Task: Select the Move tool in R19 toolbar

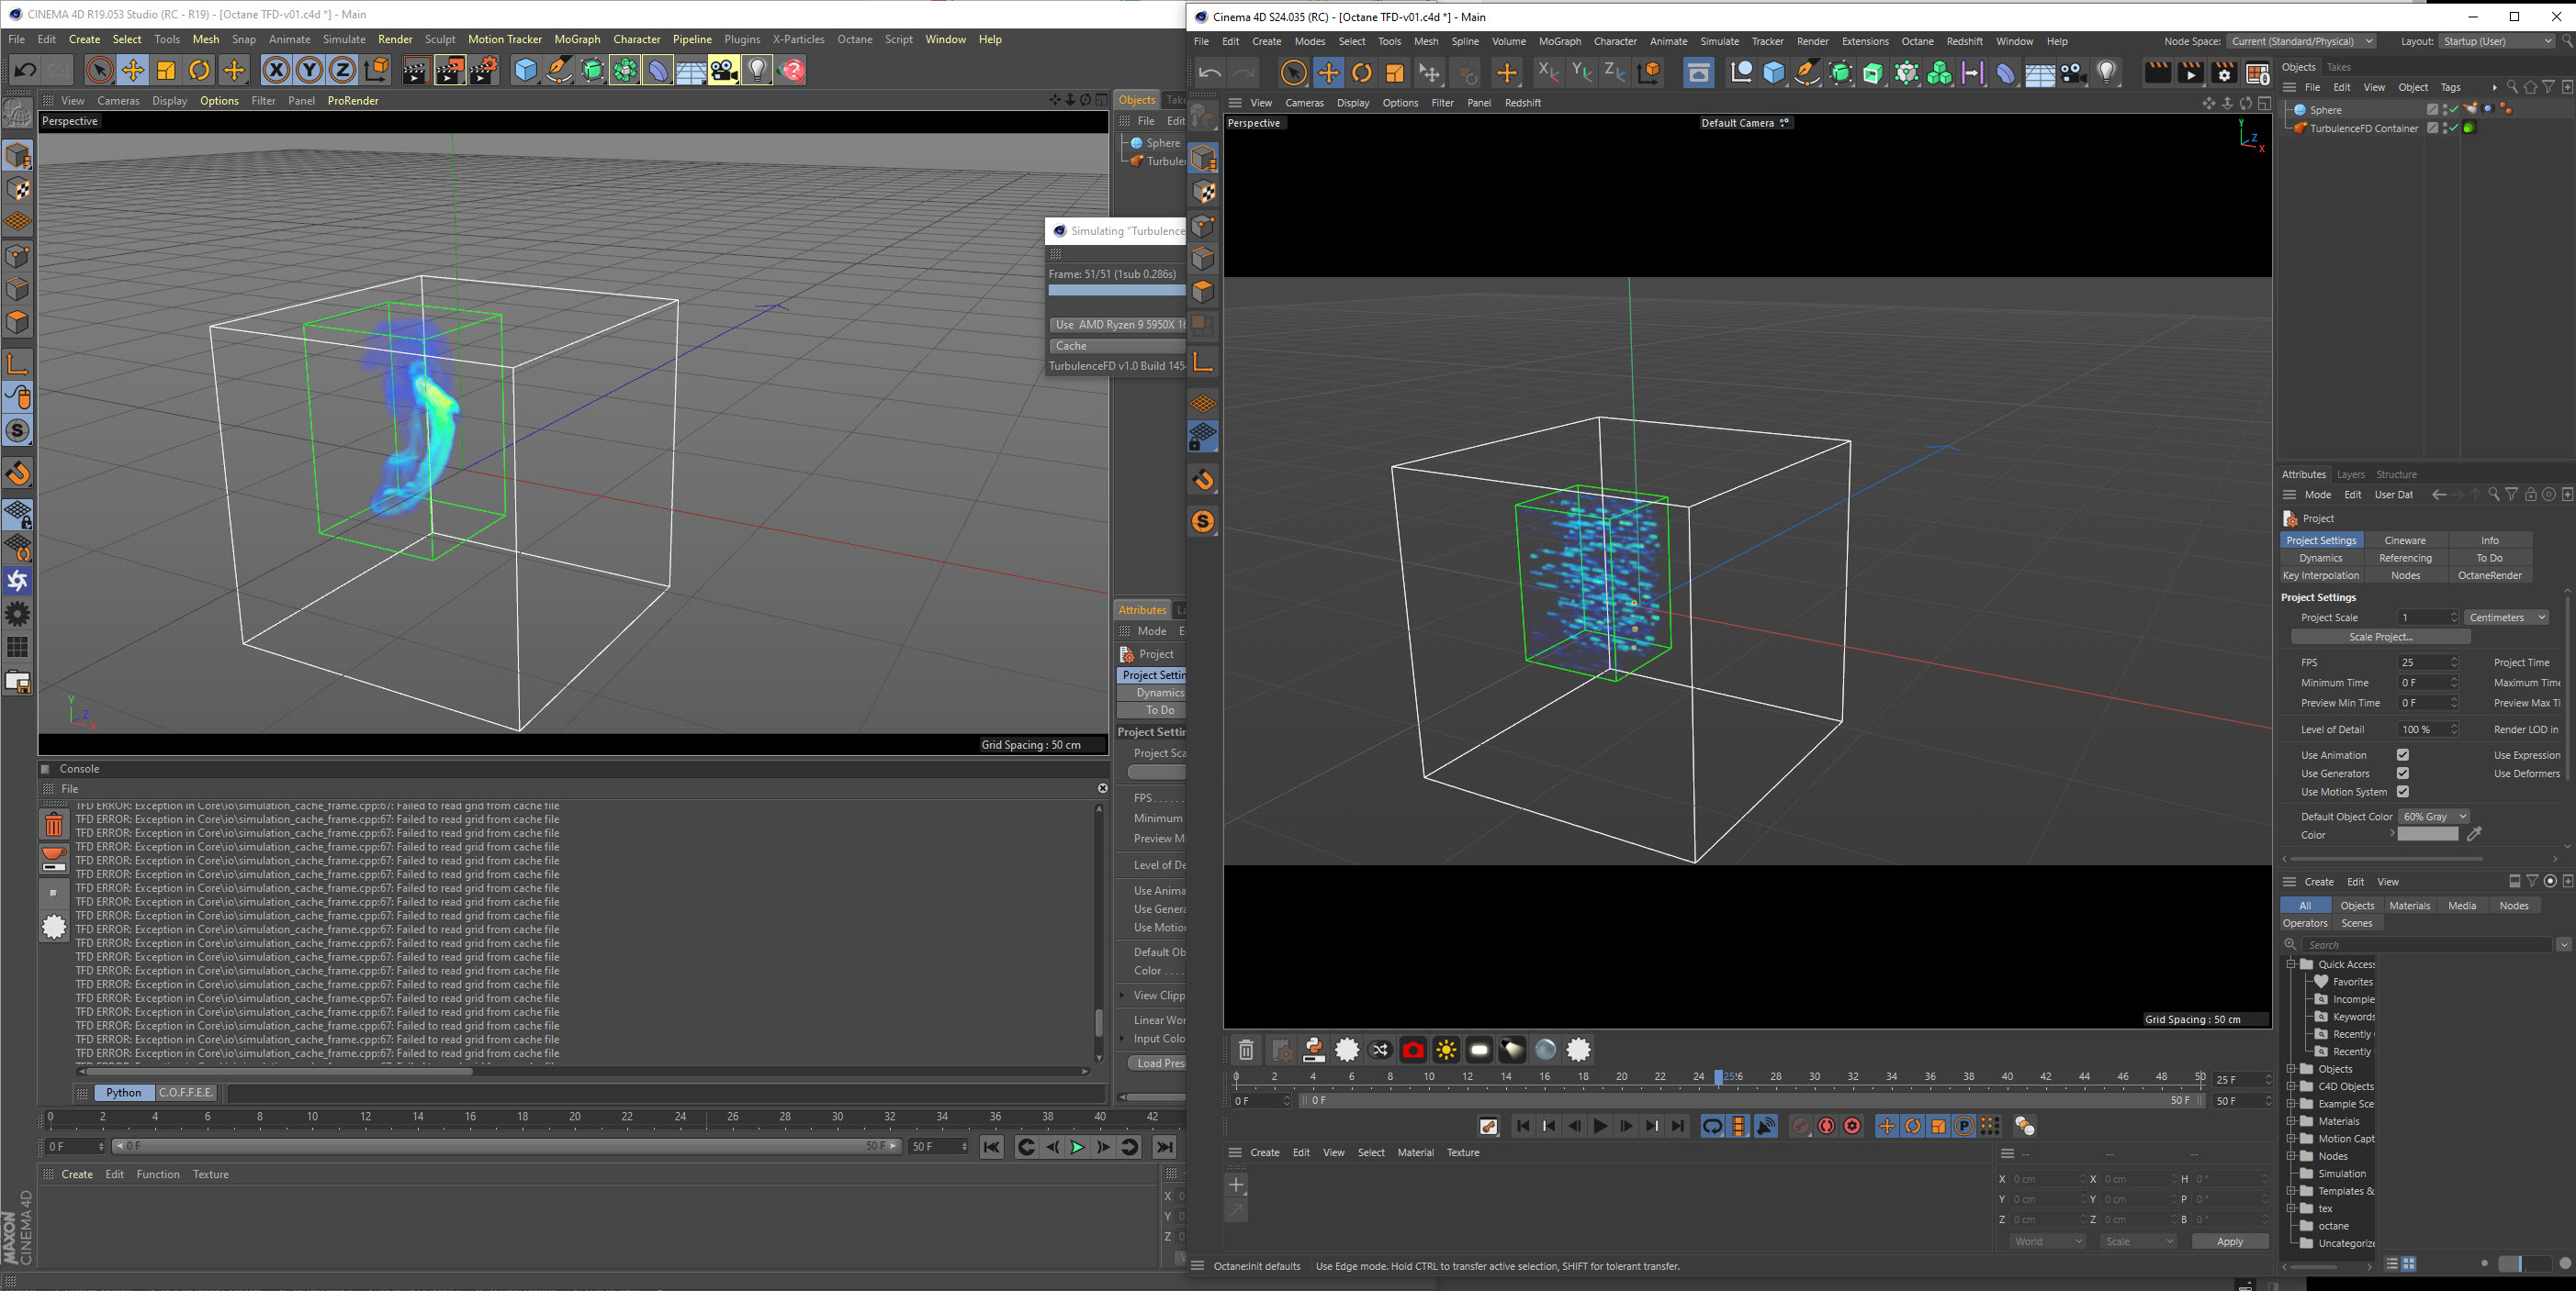Action: (132, 70)
